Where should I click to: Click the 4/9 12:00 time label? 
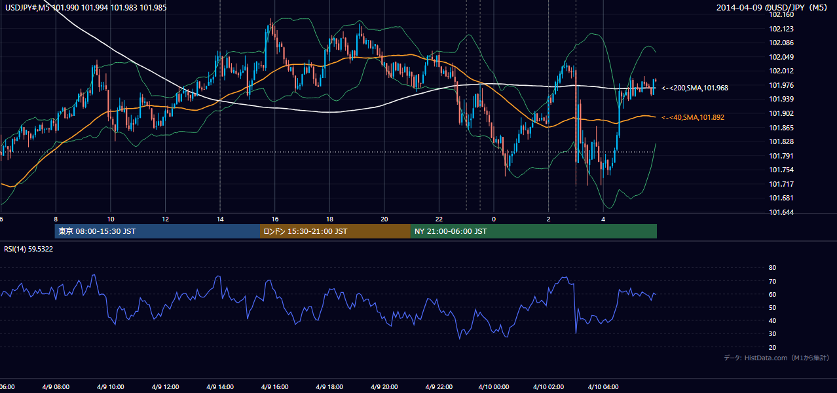coord(165,386)
